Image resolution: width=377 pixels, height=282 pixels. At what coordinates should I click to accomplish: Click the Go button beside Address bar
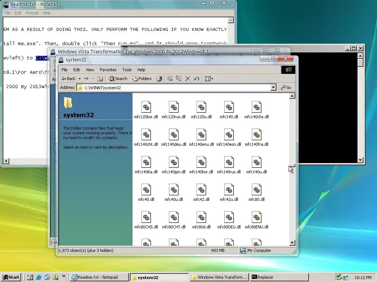click(x=286, y=87)
